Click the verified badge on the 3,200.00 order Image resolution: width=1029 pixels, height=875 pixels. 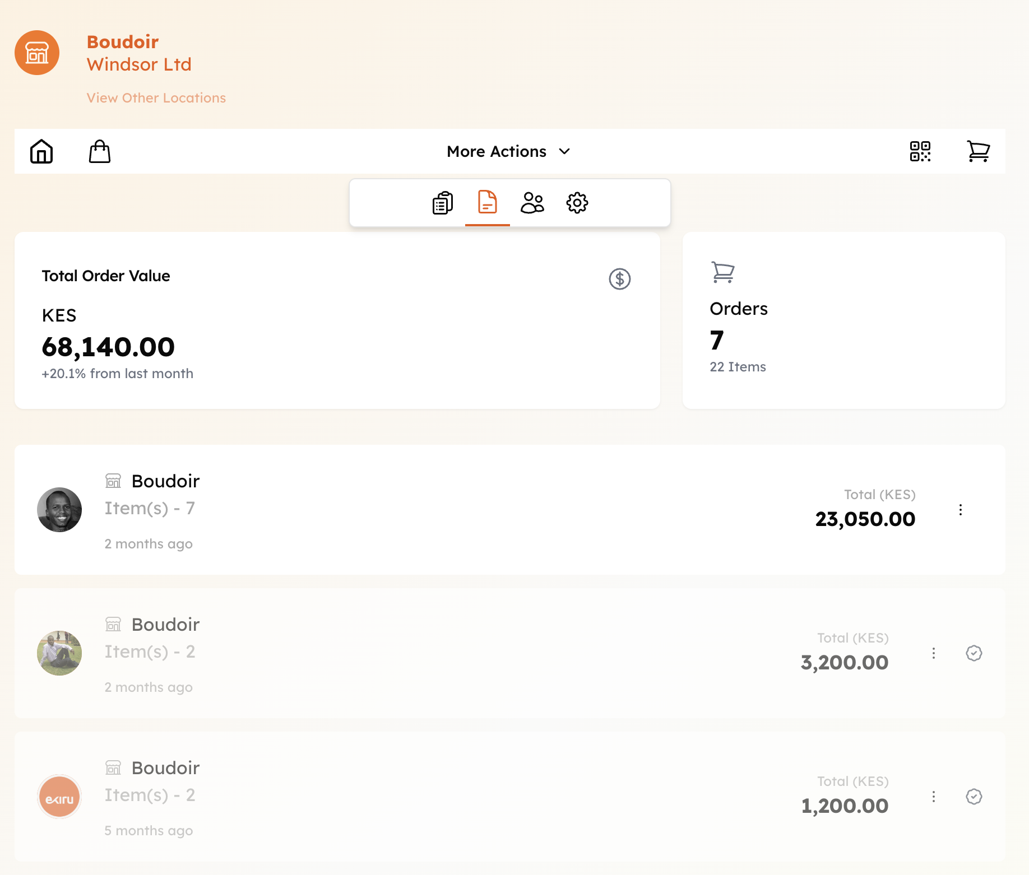974,653
